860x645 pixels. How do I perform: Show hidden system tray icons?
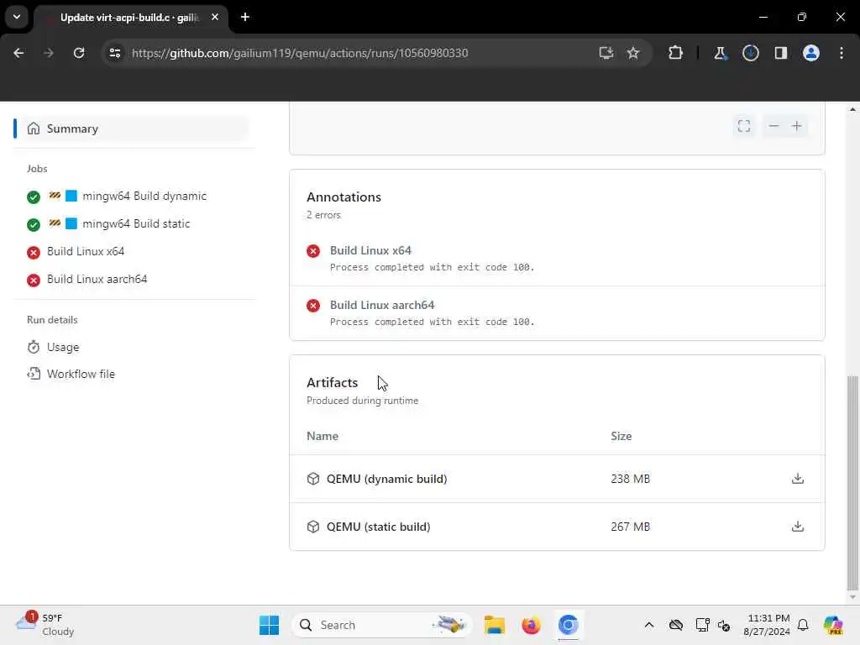coord(649,625)
